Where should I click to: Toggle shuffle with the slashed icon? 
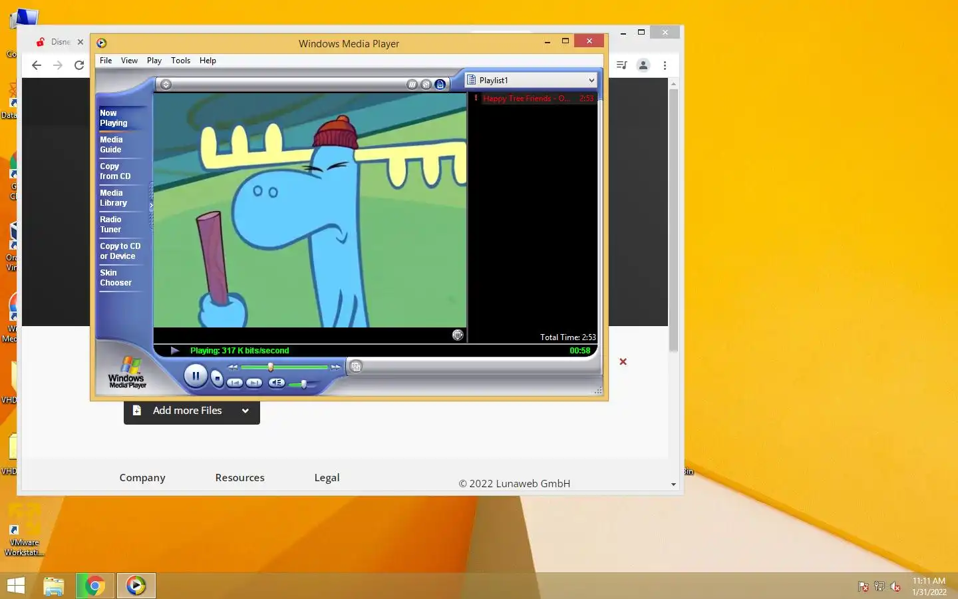[412, 85]
